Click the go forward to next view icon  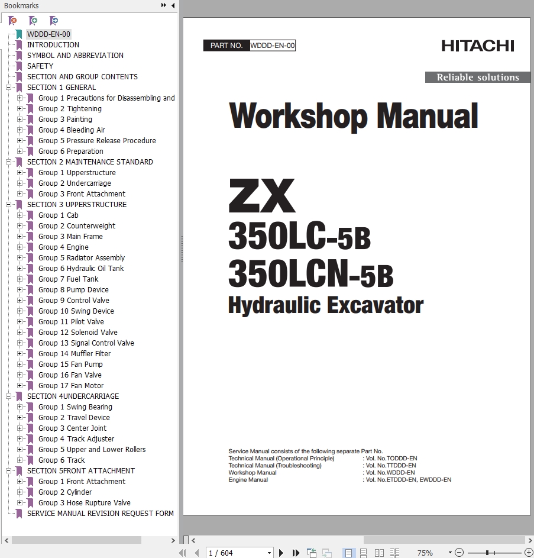(x=326, y=553)
